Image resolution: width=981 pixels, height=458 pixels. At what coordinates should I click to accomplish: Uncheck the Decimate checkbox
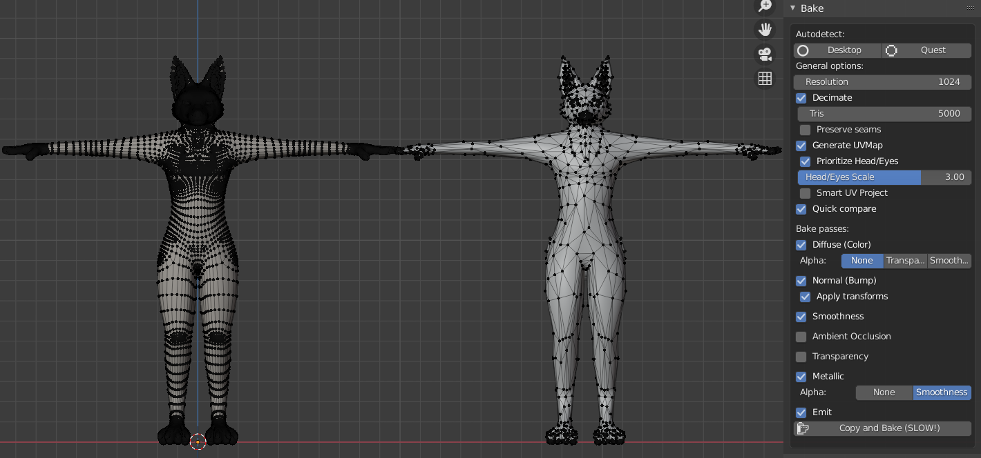[801, 98]
